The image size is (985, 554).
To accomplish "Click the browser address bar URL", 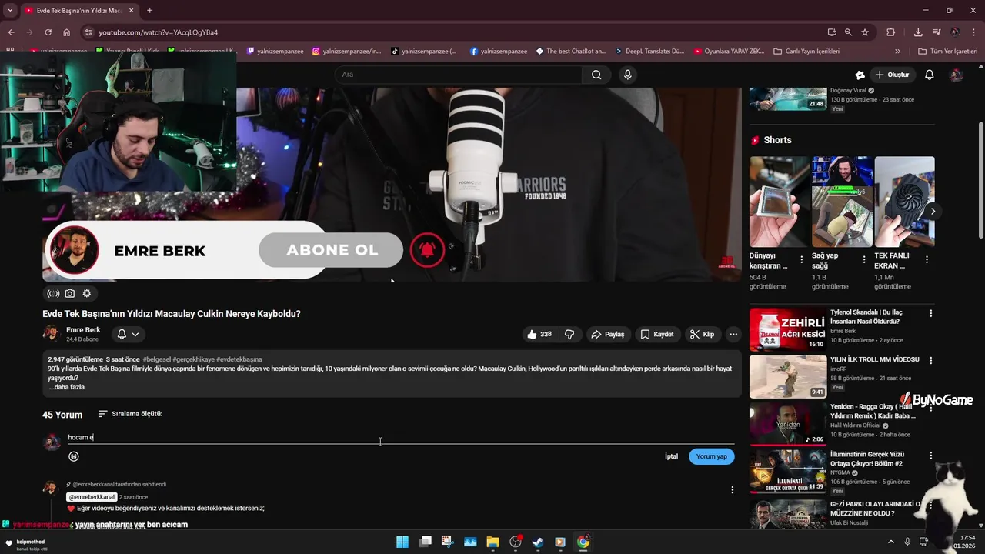I will pyautogui.click(x=159, y=32).
